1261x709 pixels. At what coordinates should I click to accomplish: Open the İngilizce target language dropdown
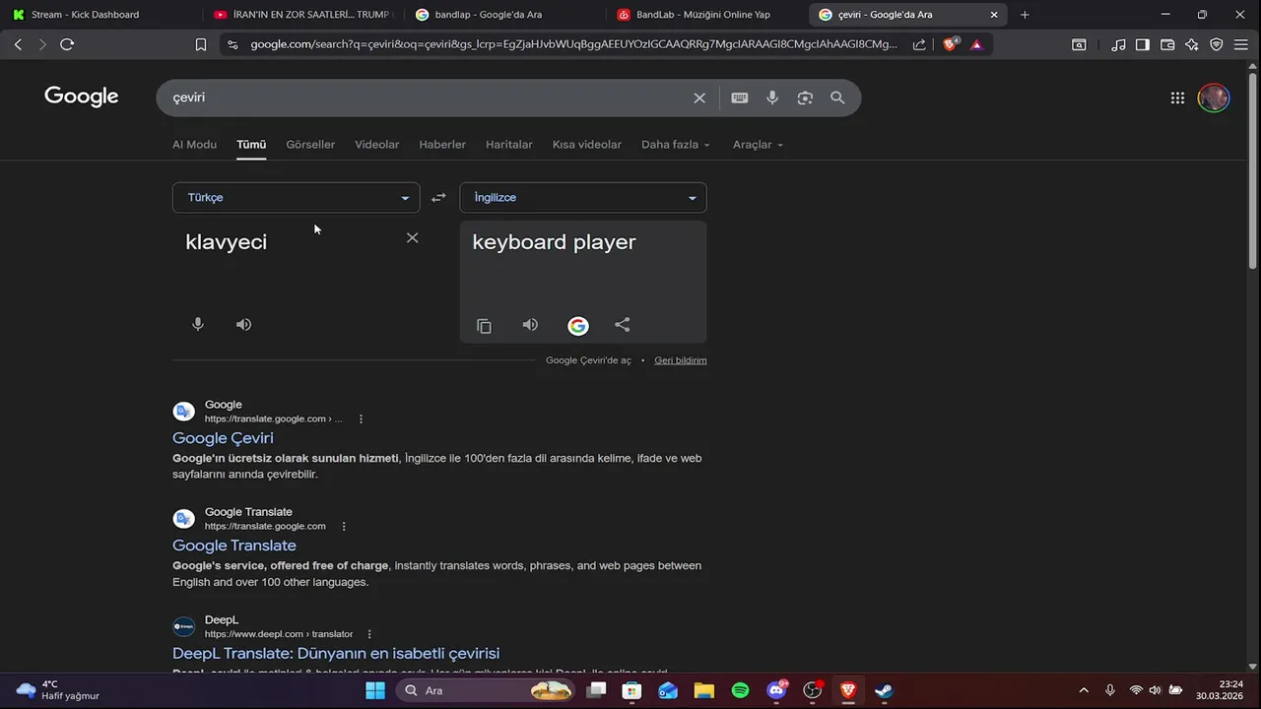coord(583,198)
